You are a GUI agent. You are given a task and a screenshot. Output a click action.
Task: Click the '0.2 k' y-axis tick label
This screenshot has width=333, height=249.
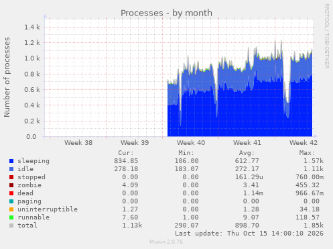point(32,121)
